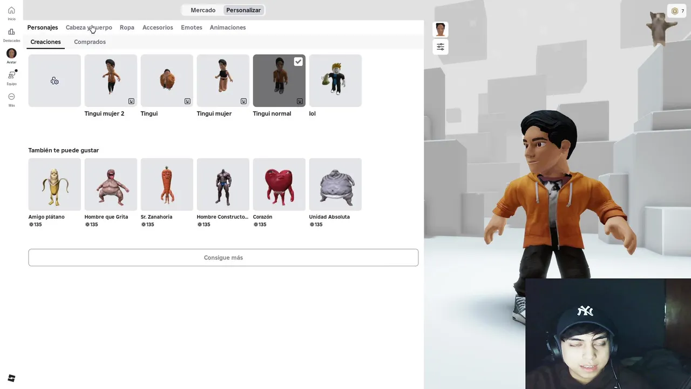Select the Creaciones sub-tab

[46, 42]
